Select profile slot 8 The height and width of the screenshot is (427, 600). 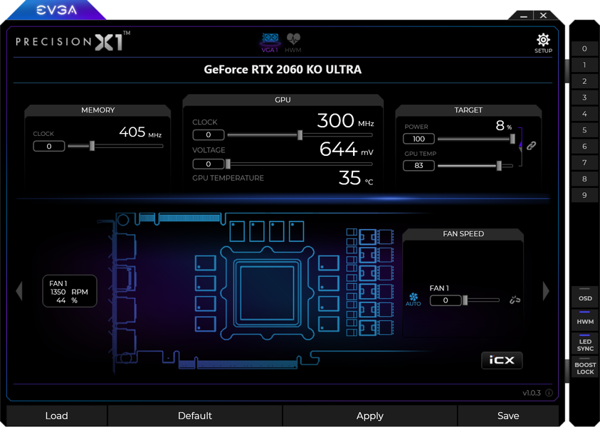pyautogui.click(x=584, y=179)
